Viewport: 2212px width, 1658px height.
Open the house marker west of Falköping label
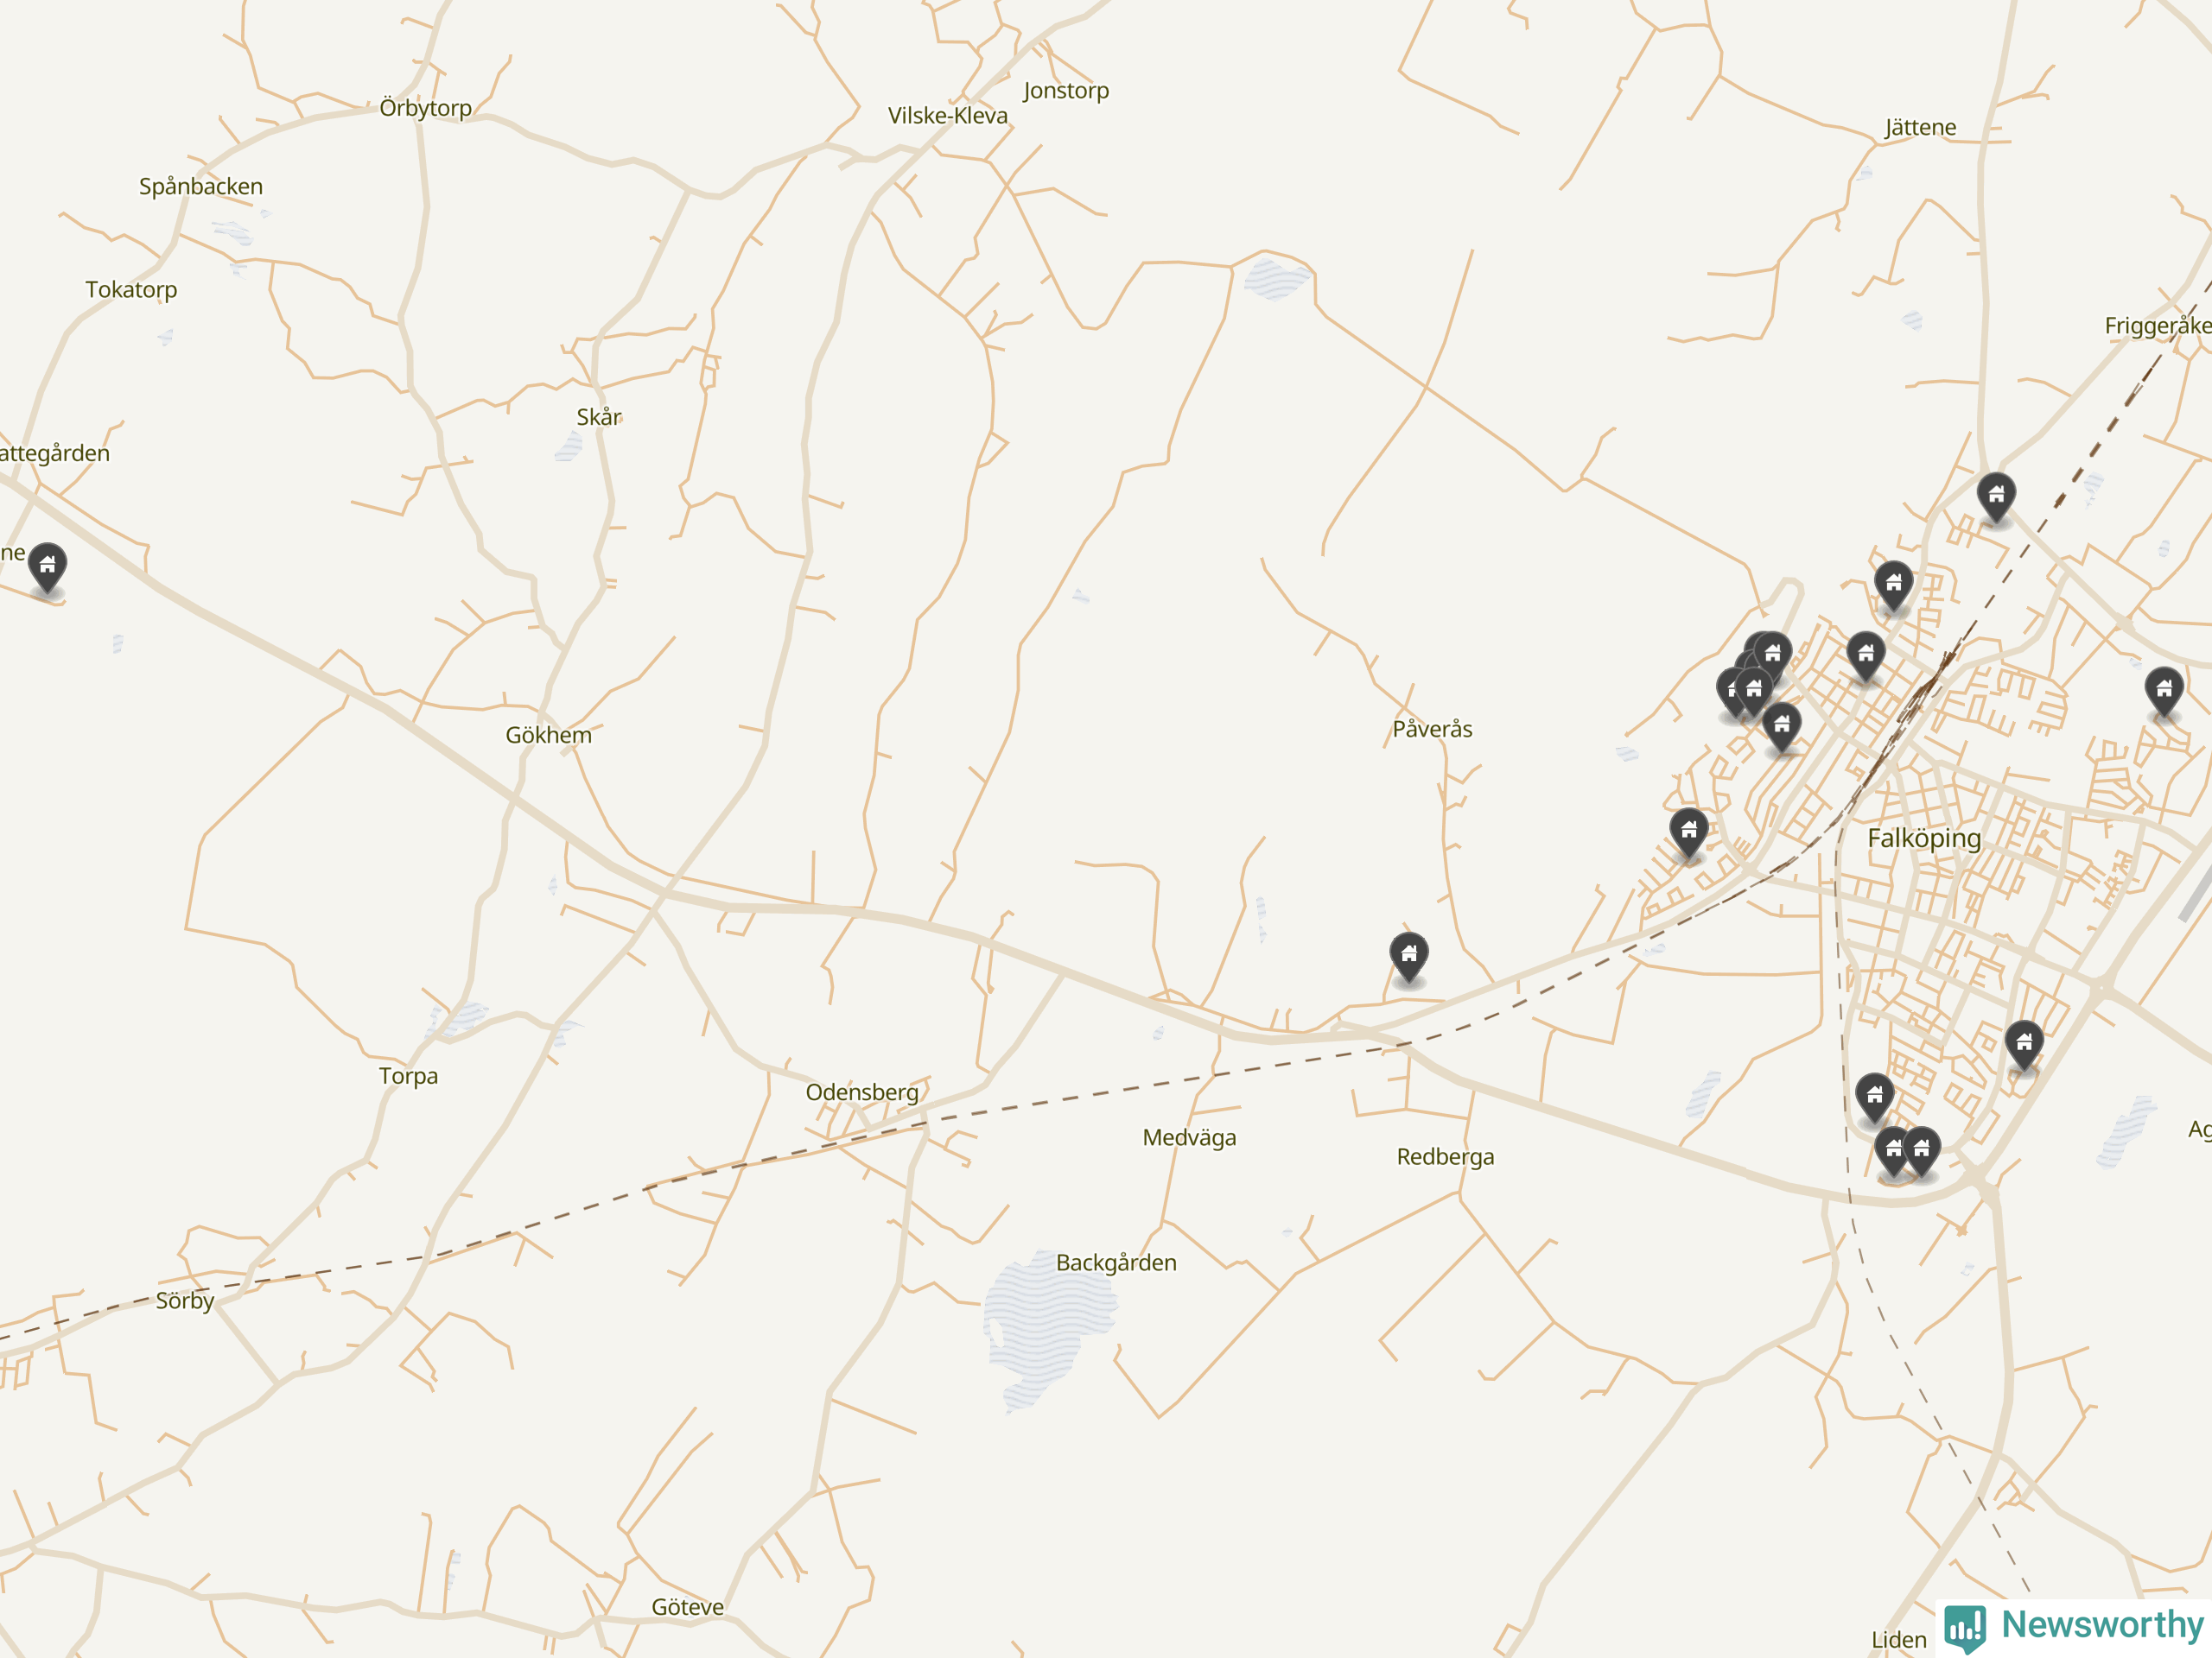[1689, 832]
